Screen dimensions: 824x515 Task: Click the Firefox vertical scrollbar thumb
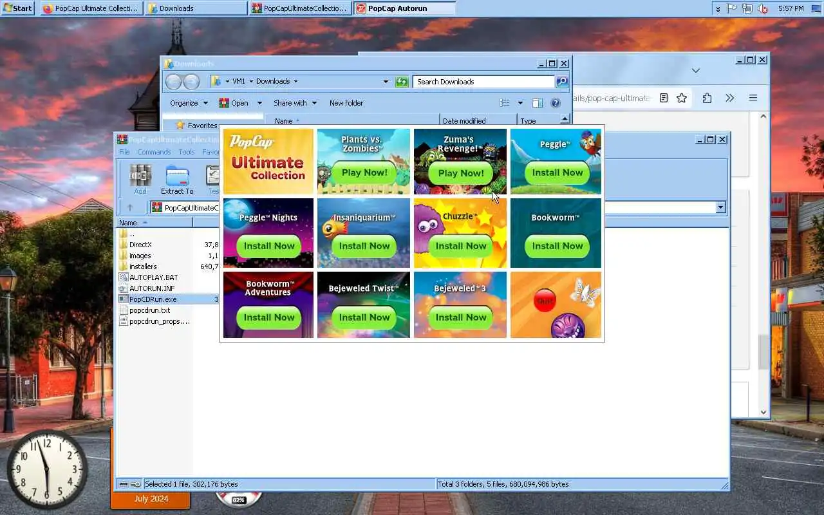point(763,351)
